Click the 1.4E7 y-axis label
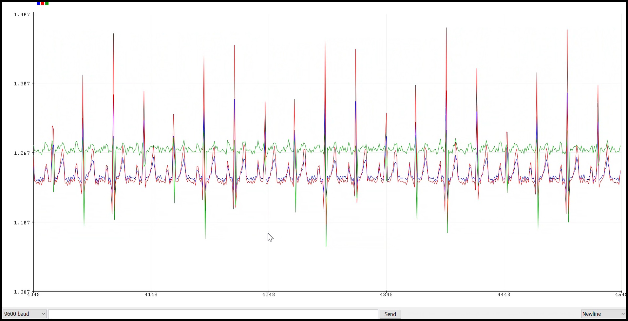Viewport: 628px width, 321px height. click(x=22, y=14)
